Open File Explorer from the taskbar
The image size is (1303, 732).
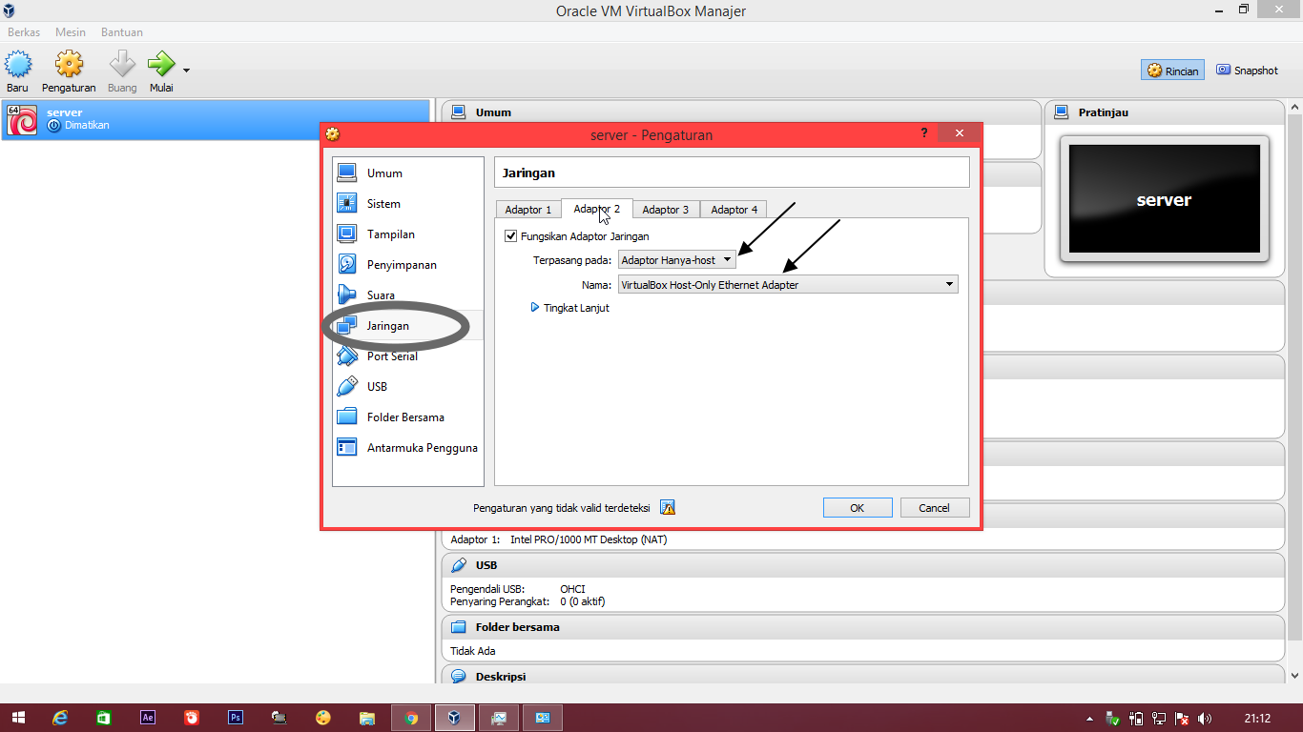pyautogui.click(x=366, y=718)
